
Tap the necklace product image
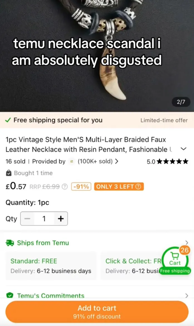coord(97,56)
